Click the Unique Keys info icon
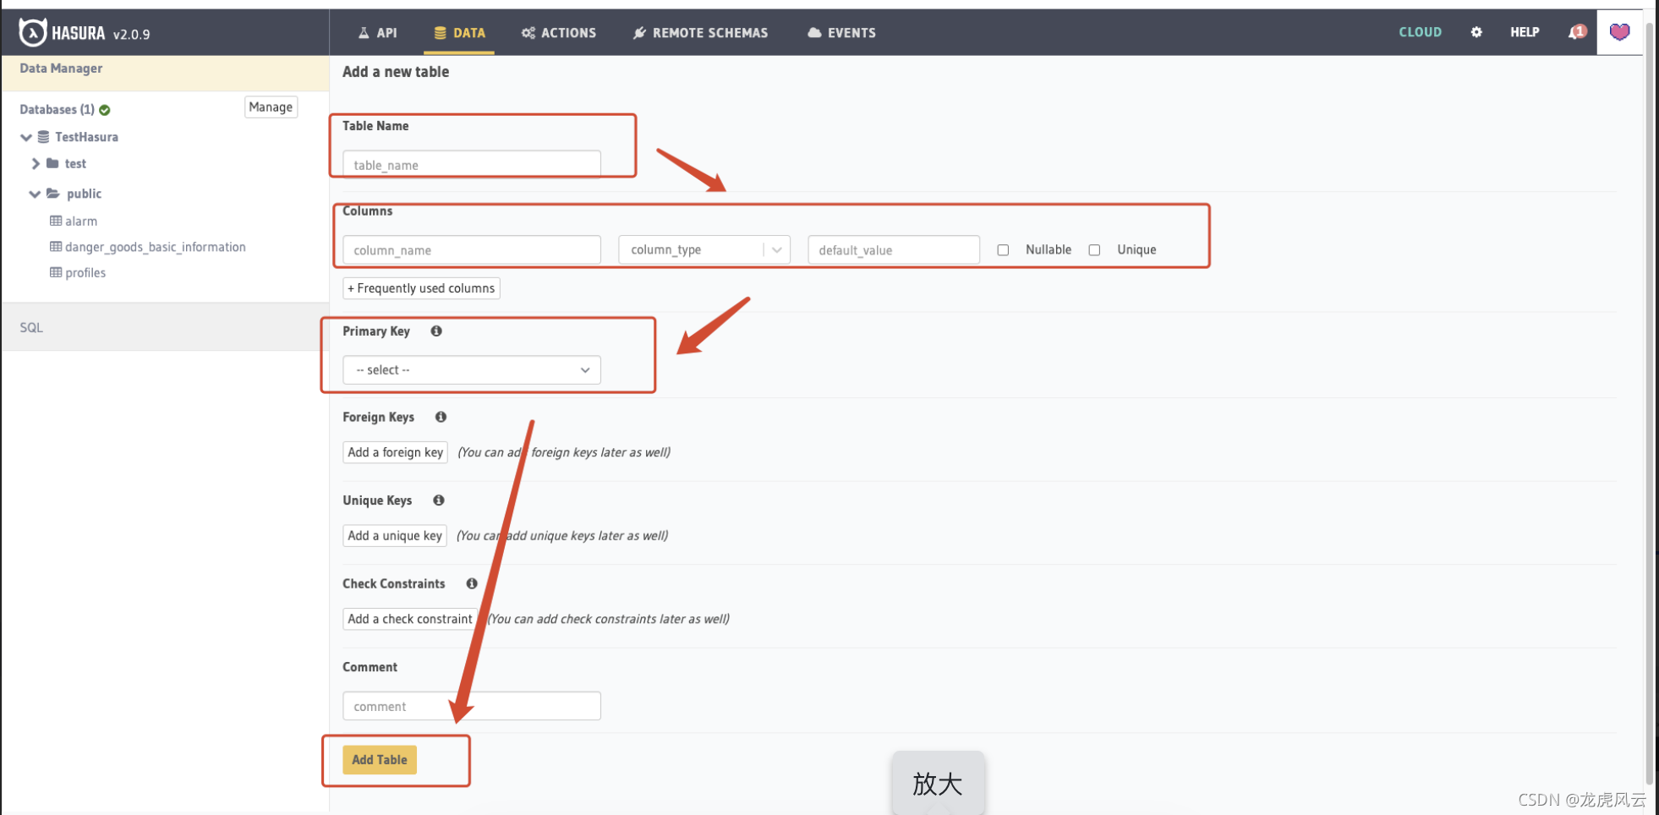This screenshot has height=815, width=1659. [439, 500]
